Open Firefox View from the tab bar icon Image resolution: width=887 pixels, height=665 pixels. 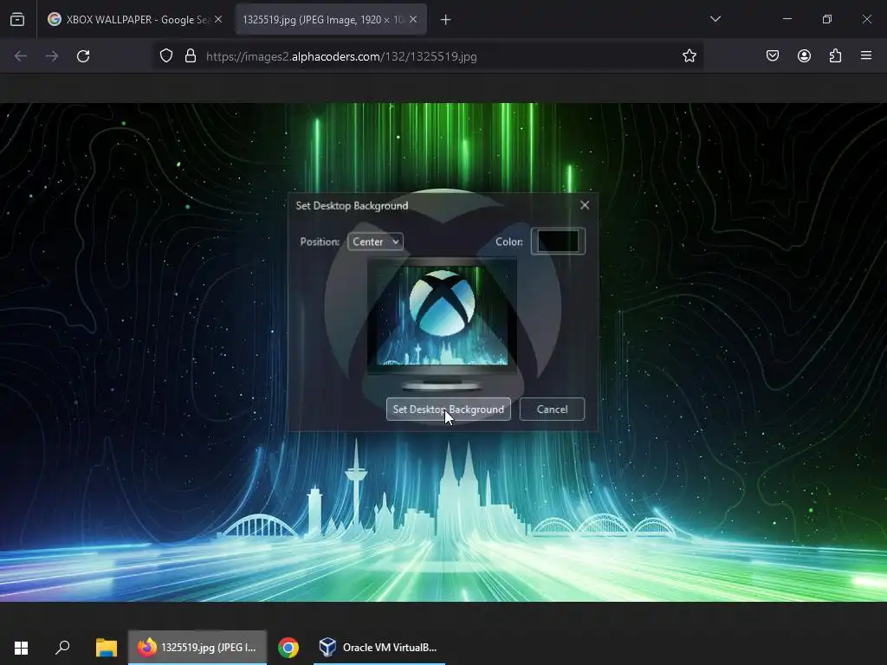[17, 20]
